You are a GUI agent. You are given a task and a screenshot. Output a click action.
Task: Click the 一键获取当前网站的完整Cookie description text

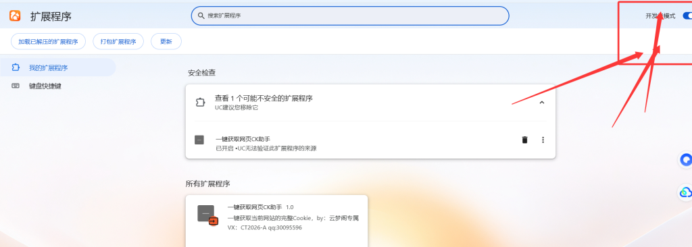(x=293, y=218)
